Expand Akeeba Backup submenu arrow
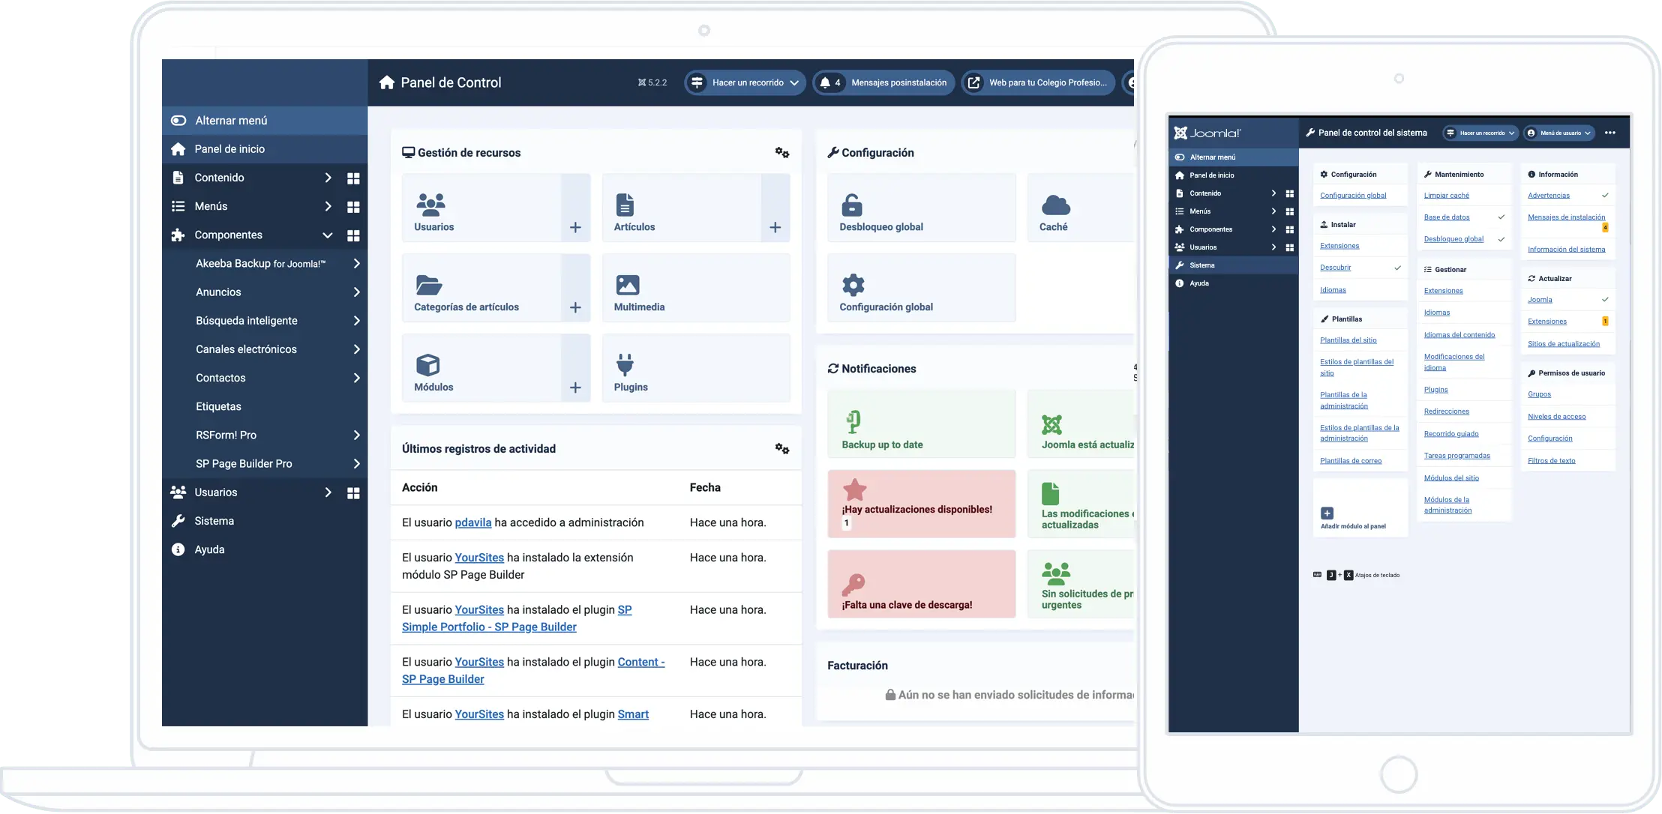Image resolution: width=1662 pixels, height=814 pixels. (x=356, y=264)
